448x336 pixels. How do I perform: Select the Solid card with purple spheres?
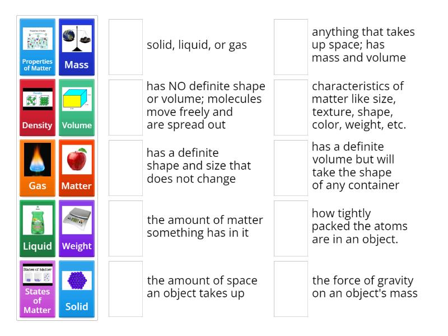pyautogui.click(x=77, y=288)
